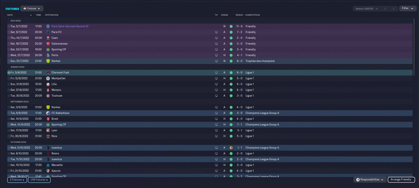Toggle the row selector beside Wed, 5/10/2022
The height and width of the screenshot is (188, 419).
(x=9, y=148)
